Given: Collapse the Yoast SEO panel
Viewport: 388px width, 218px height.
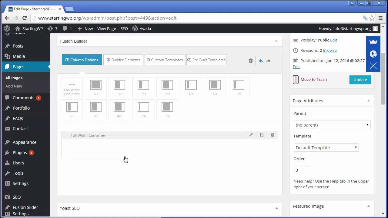Looking at the screenshot, I should click(x=276, y=208).
